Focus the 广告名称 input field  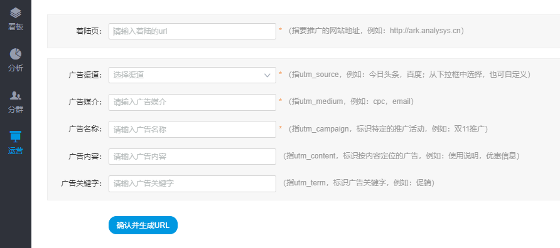(192, 130)
